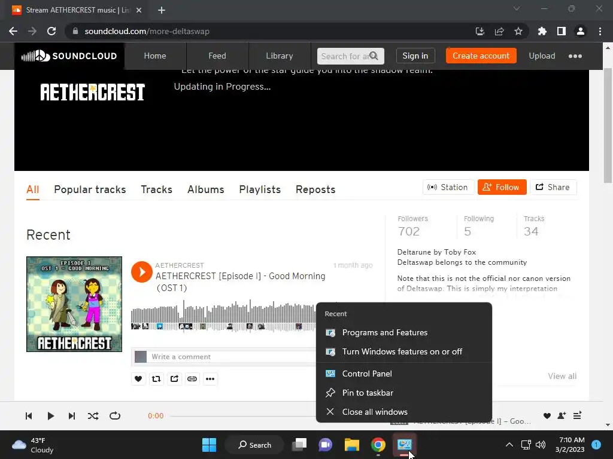613x459 pixels.
Task: Click the search magnifier icon
Action: (x=374, y=56)
